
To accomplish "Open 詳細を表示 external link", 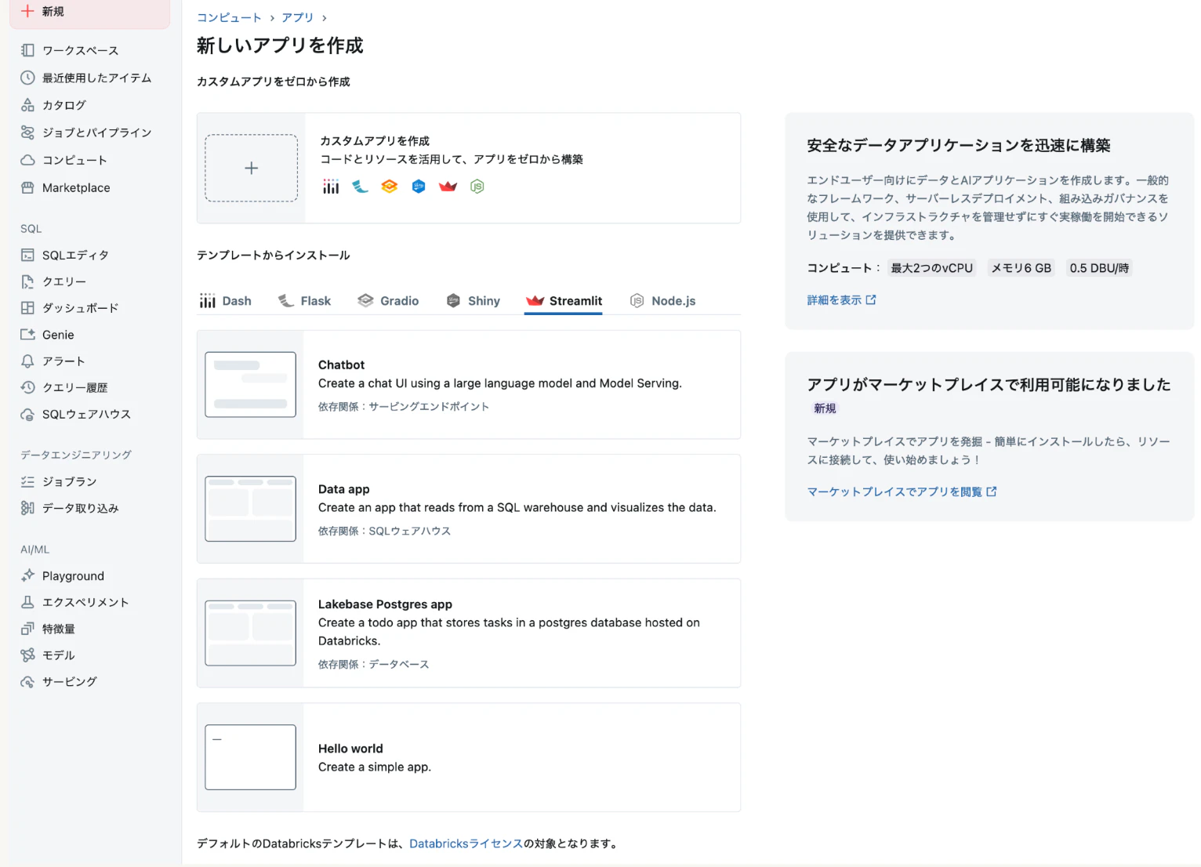I will pos(841,300).
